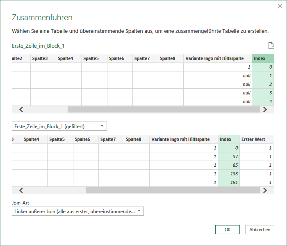The width and height of the screenshot is (287, 246).
Task: Click the Abbrechen button
Action: click(260, 230)
